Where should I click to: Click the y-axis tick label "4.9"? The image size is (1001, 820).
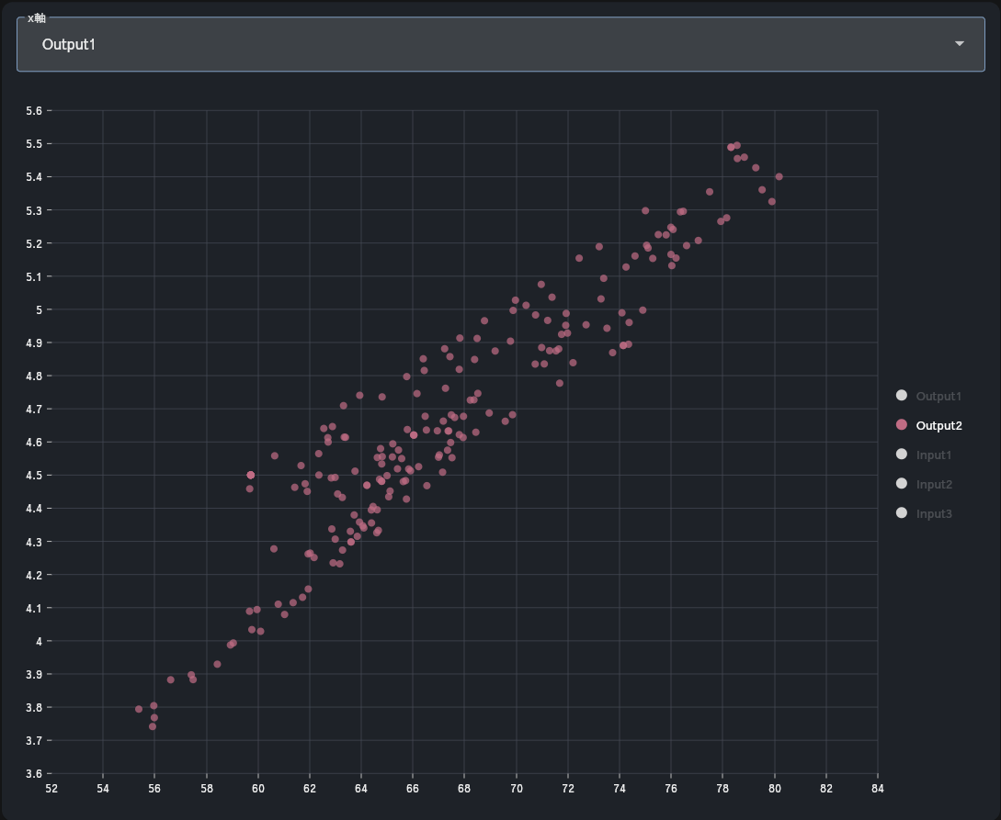point(35,343)
